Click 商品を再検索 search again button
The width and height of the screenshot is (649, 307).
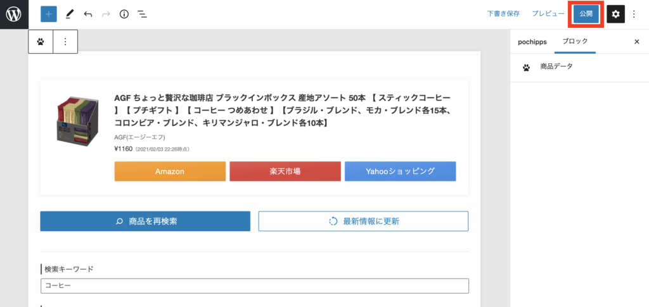(145, 221)
